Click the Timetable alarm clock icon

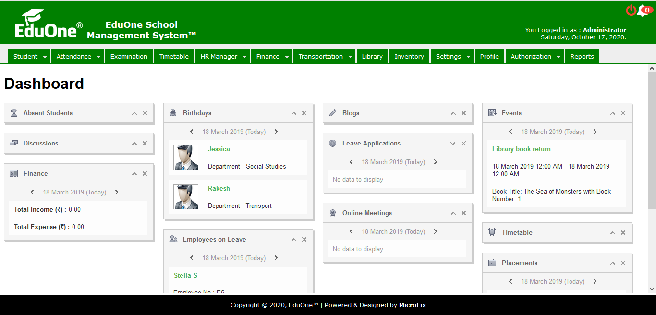[492, 232]
